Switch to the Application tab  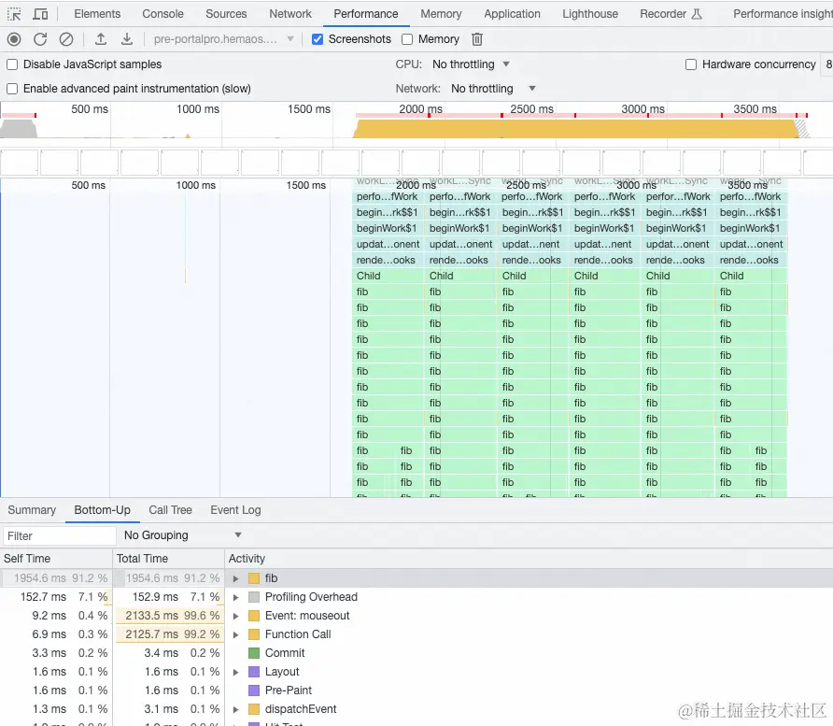coord(512,14)
